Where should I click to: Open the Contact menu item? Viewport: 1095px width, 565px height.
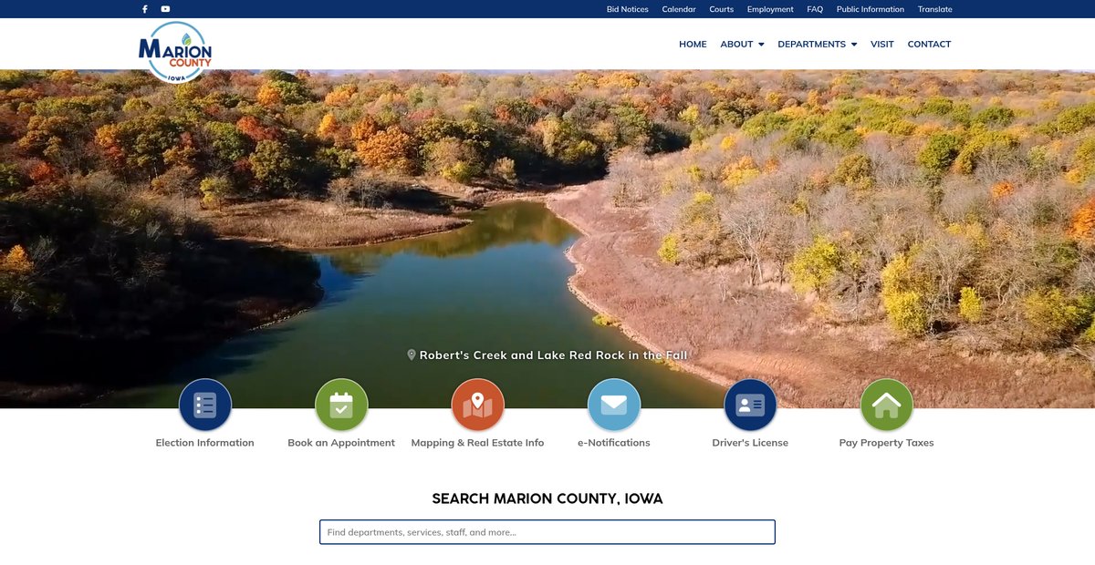point(929,44)
